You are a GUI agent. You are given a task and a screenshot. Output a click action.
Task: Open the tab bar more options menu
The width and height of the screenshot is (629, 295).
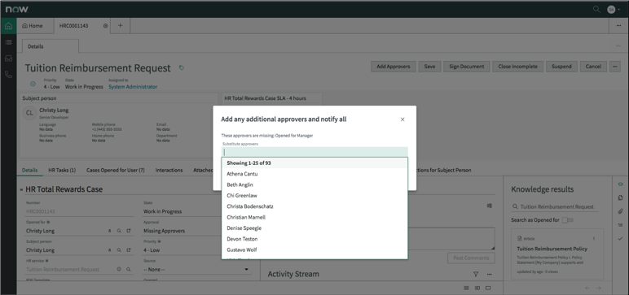618,26
